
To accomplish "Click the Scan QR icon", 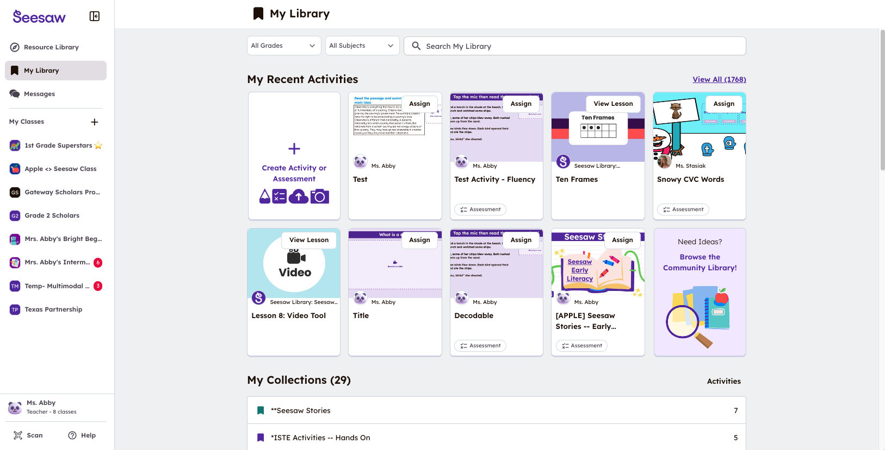I will click(x=18, y=435).
